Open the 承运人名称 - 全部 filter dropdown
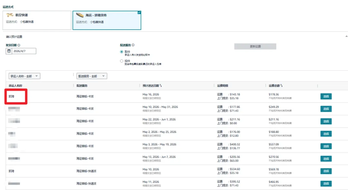Viewport: 348px width, 190px height. [24, 76]
